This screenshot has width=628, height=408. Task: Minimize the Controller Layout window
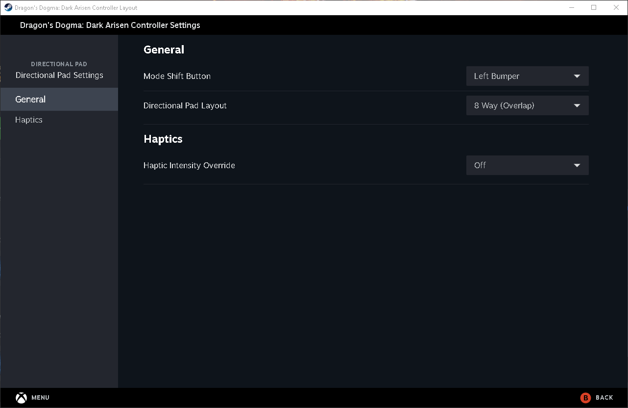pyautogui.click(x=572, y=7)
